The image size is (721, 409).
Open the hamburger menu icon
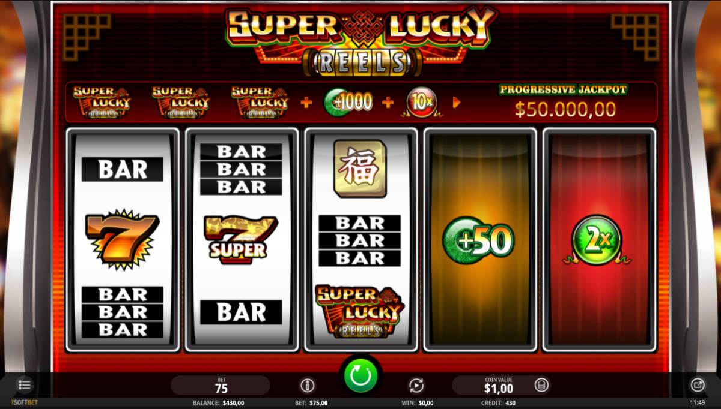click(25, 385)
